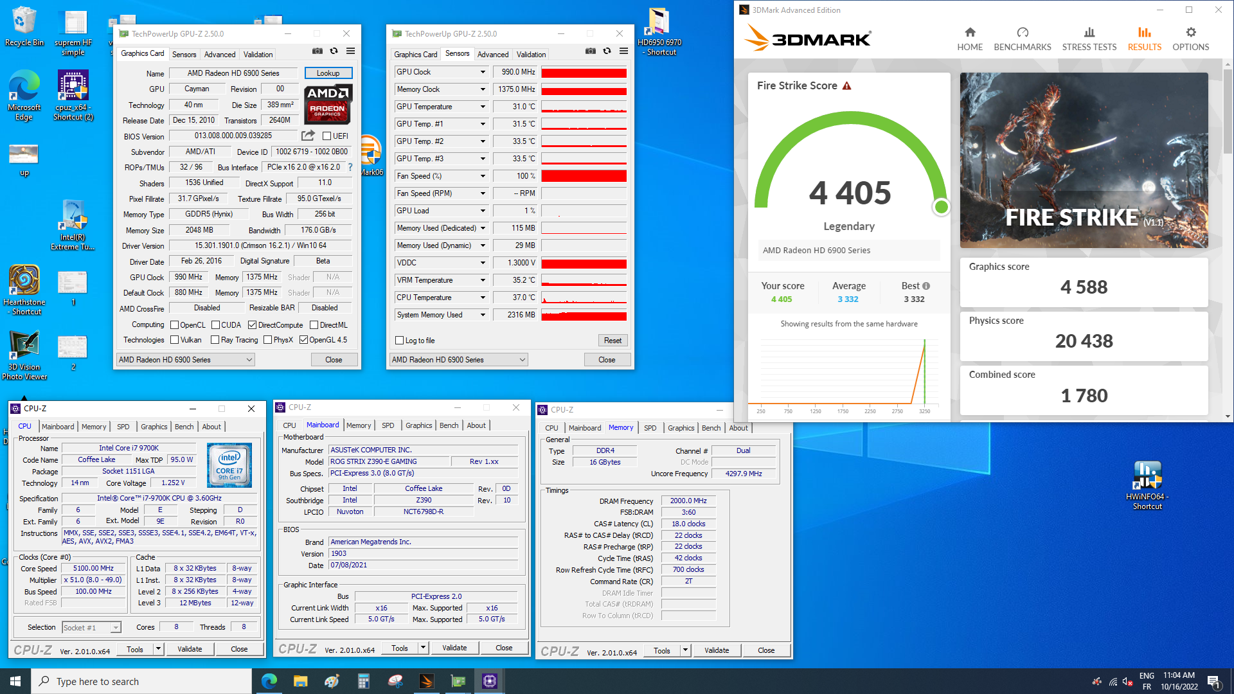Click Lookup button in GPU-Z
Image resolution: width=1234 pixels, height=694 pixels.
(x=328, y=73)
